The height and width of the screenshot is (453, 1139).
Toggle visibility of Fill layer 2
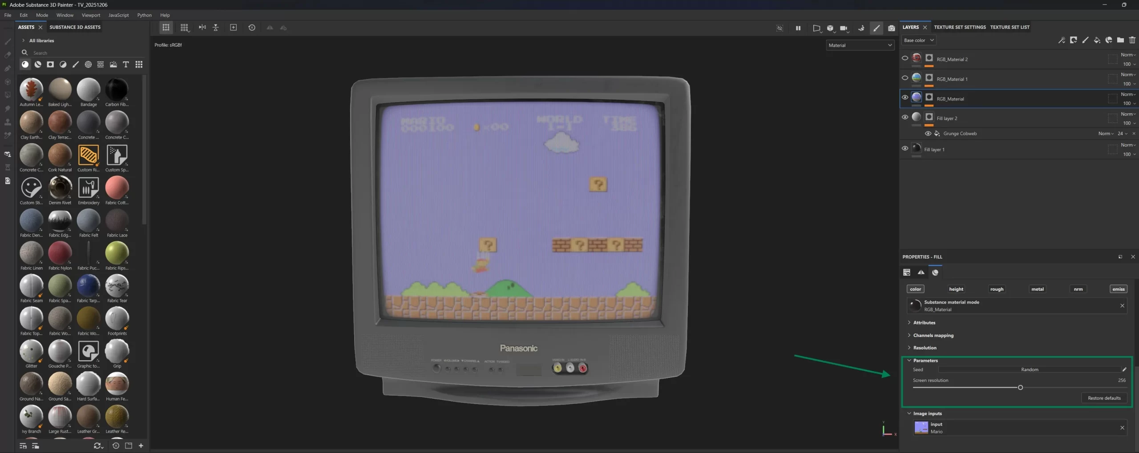pyautogui.click(x=905, y=117)
